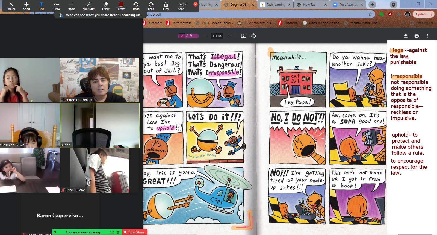Viewport: 437px width, 235px height.
Task: Choose the Select annotation tool
Action: [26, 6]
